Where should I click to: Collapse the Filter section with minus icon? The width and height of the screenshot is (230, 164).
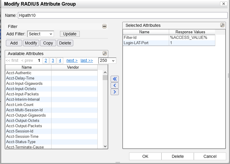pyautogui.click(x=104, y=26)
